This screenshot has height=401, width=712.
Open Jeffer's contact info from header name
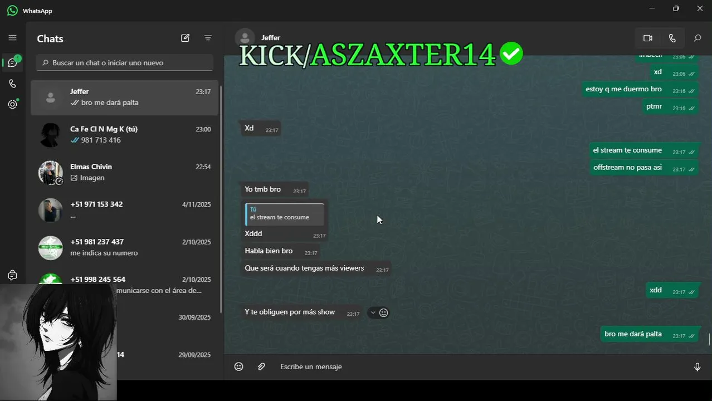[x=271, y=38]
